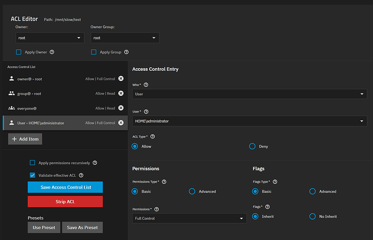Show help for the Who field
Screen dimensions: 373x240
[x=146, y=85]
